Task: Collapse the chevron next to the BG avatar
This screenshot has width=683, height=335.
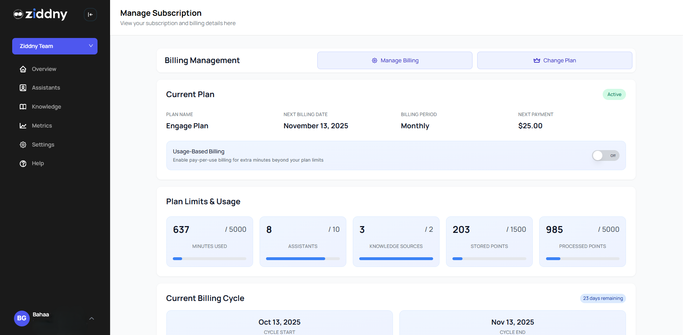Action: (91, 318)
